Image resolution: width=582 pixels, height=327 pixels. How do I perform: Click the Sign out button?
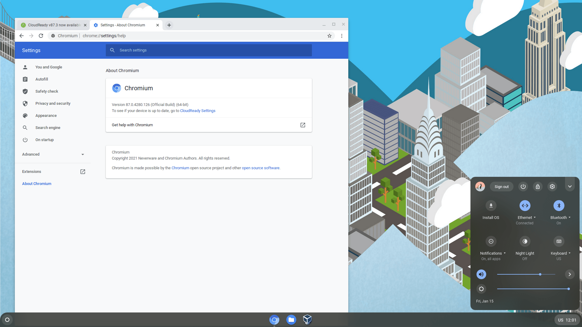tap(502, 187)
